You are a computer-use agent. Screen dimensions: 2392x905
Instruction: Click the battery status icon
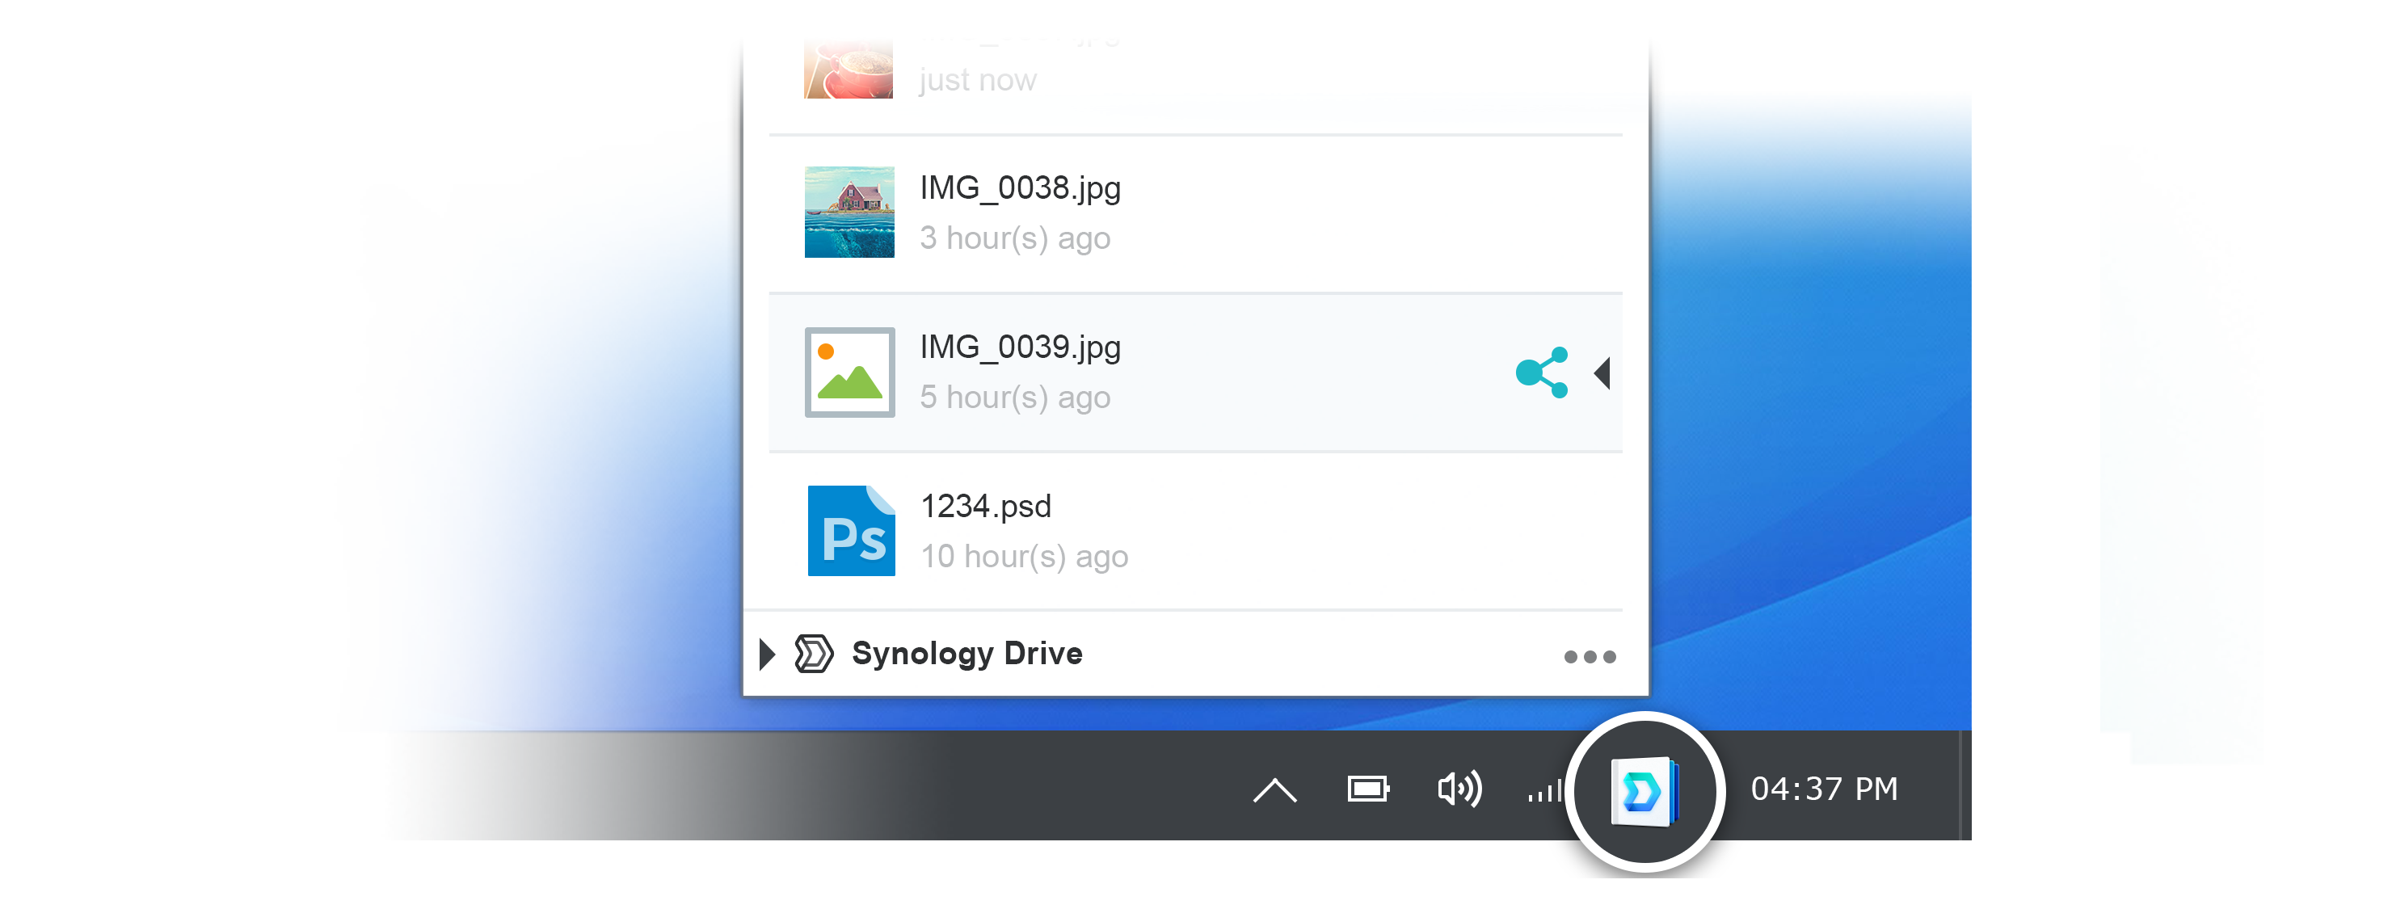[1368, 790]
